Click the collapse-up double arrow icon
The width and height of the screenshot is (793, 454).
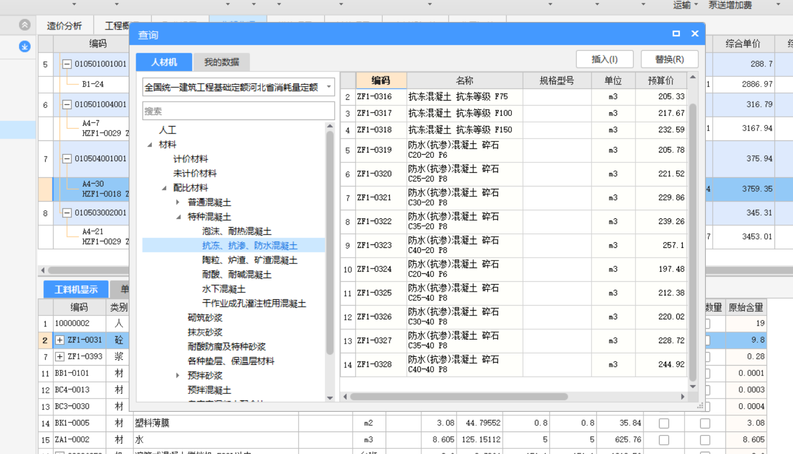(x=24, y=25)
